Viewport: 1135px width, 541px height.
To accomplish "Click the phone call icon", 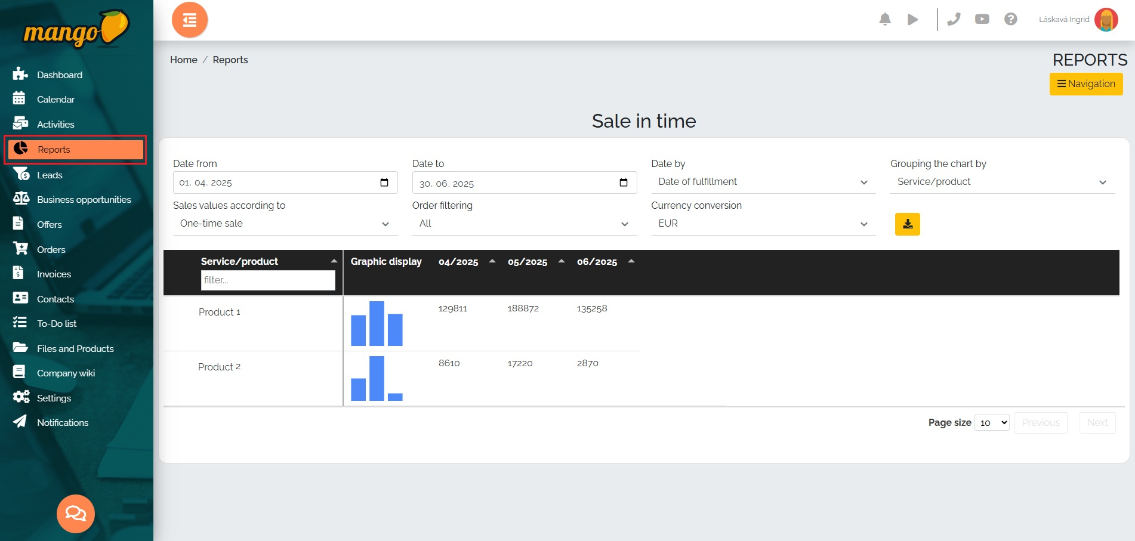I will point(954,20).
